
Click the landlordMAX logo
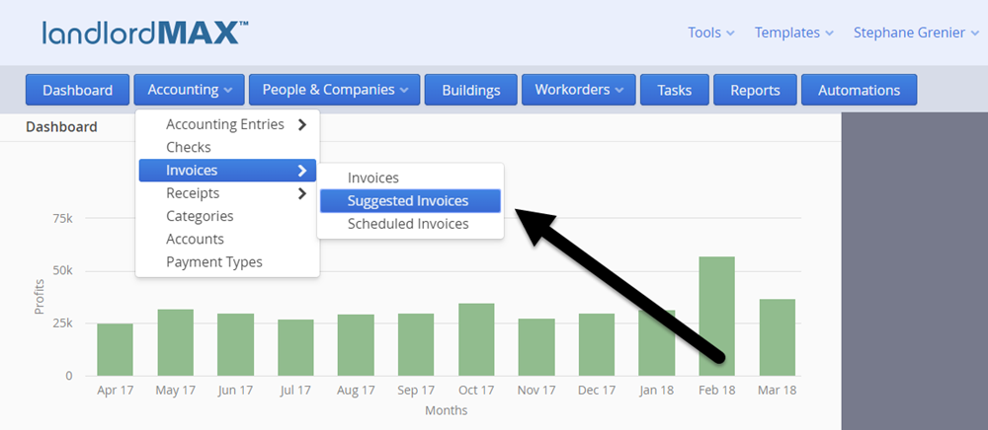(x=145, y=33)
